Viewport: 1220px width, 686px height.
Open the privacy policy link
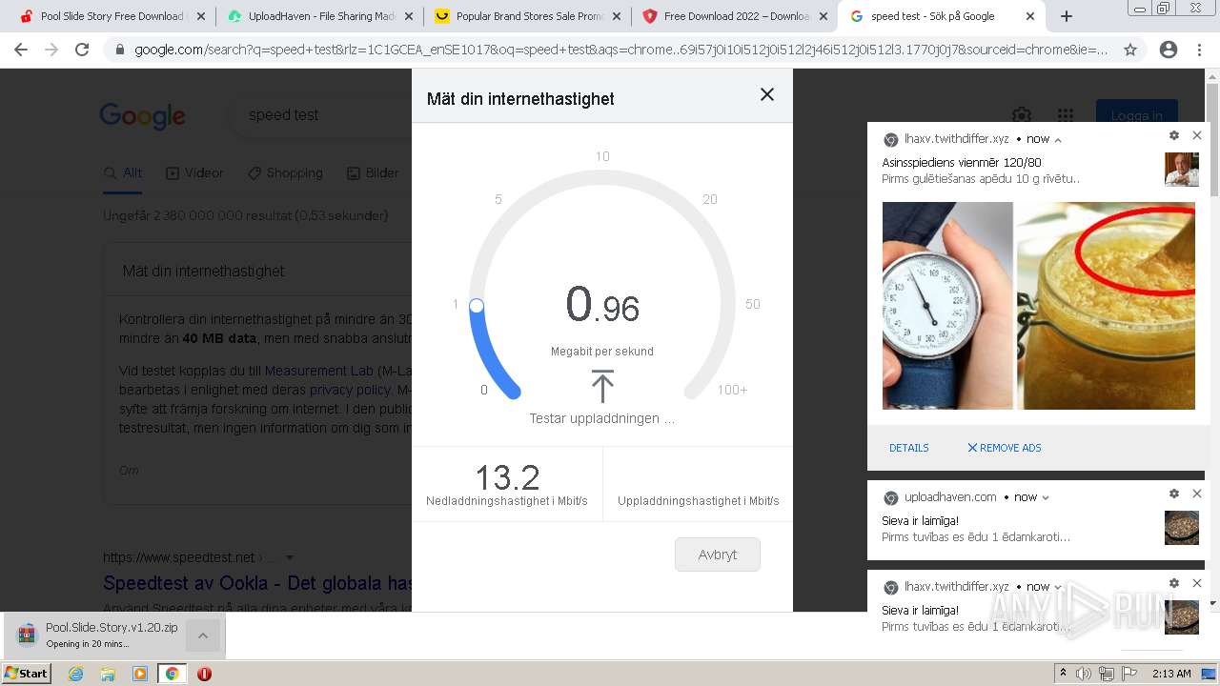tap(350, 390)
